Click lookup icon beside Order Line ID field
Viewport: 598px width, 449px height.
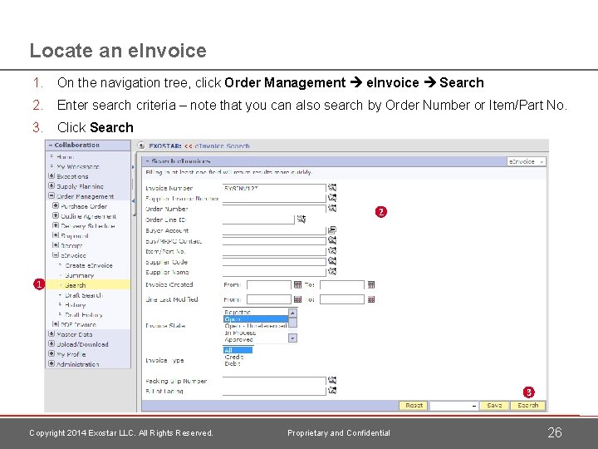[301, 220]
